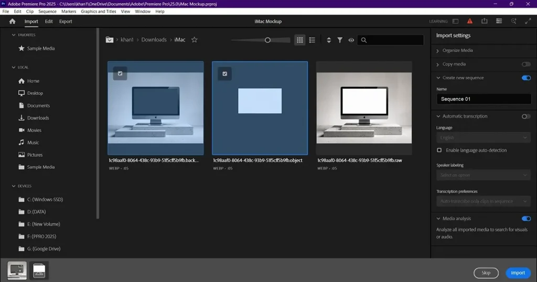Open the Sequence menu

tap(47, 12)
